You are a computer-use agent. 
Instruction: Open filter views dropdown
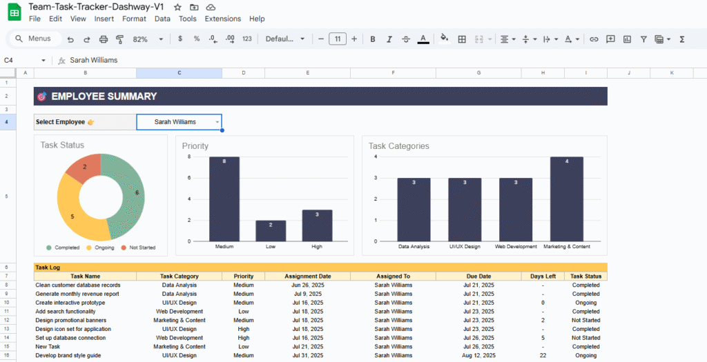[662, 39]
